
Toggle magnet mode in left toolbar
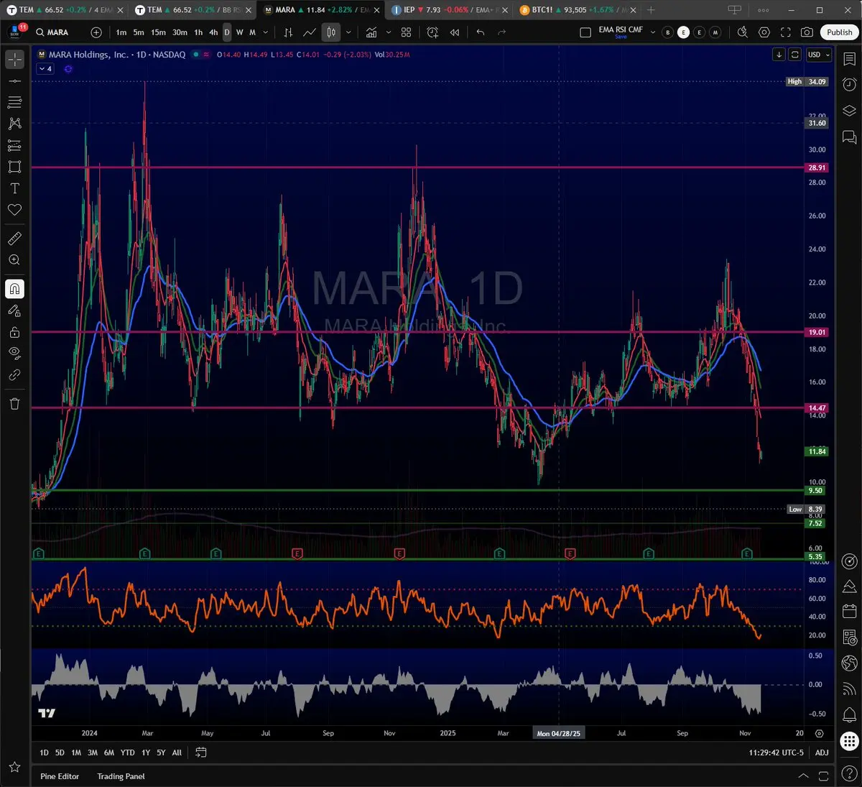(x=14, y=289)
